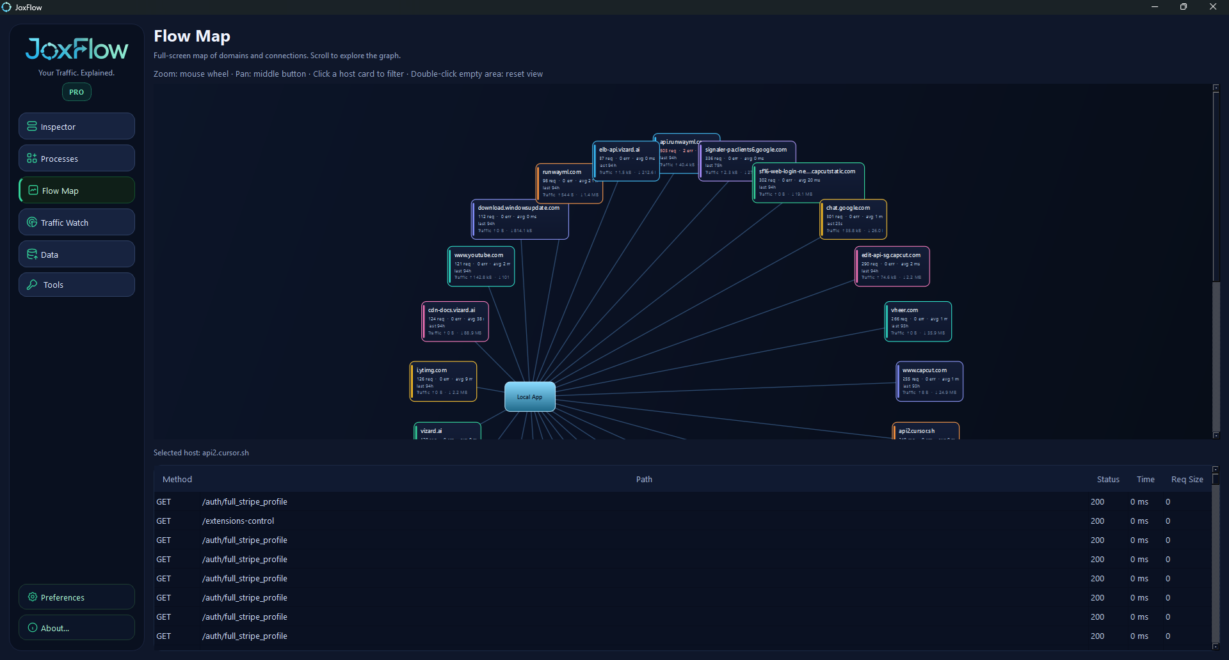
Task: Click the Selected host: api2.cursor.sh label
Action: [x=201, y=453]
